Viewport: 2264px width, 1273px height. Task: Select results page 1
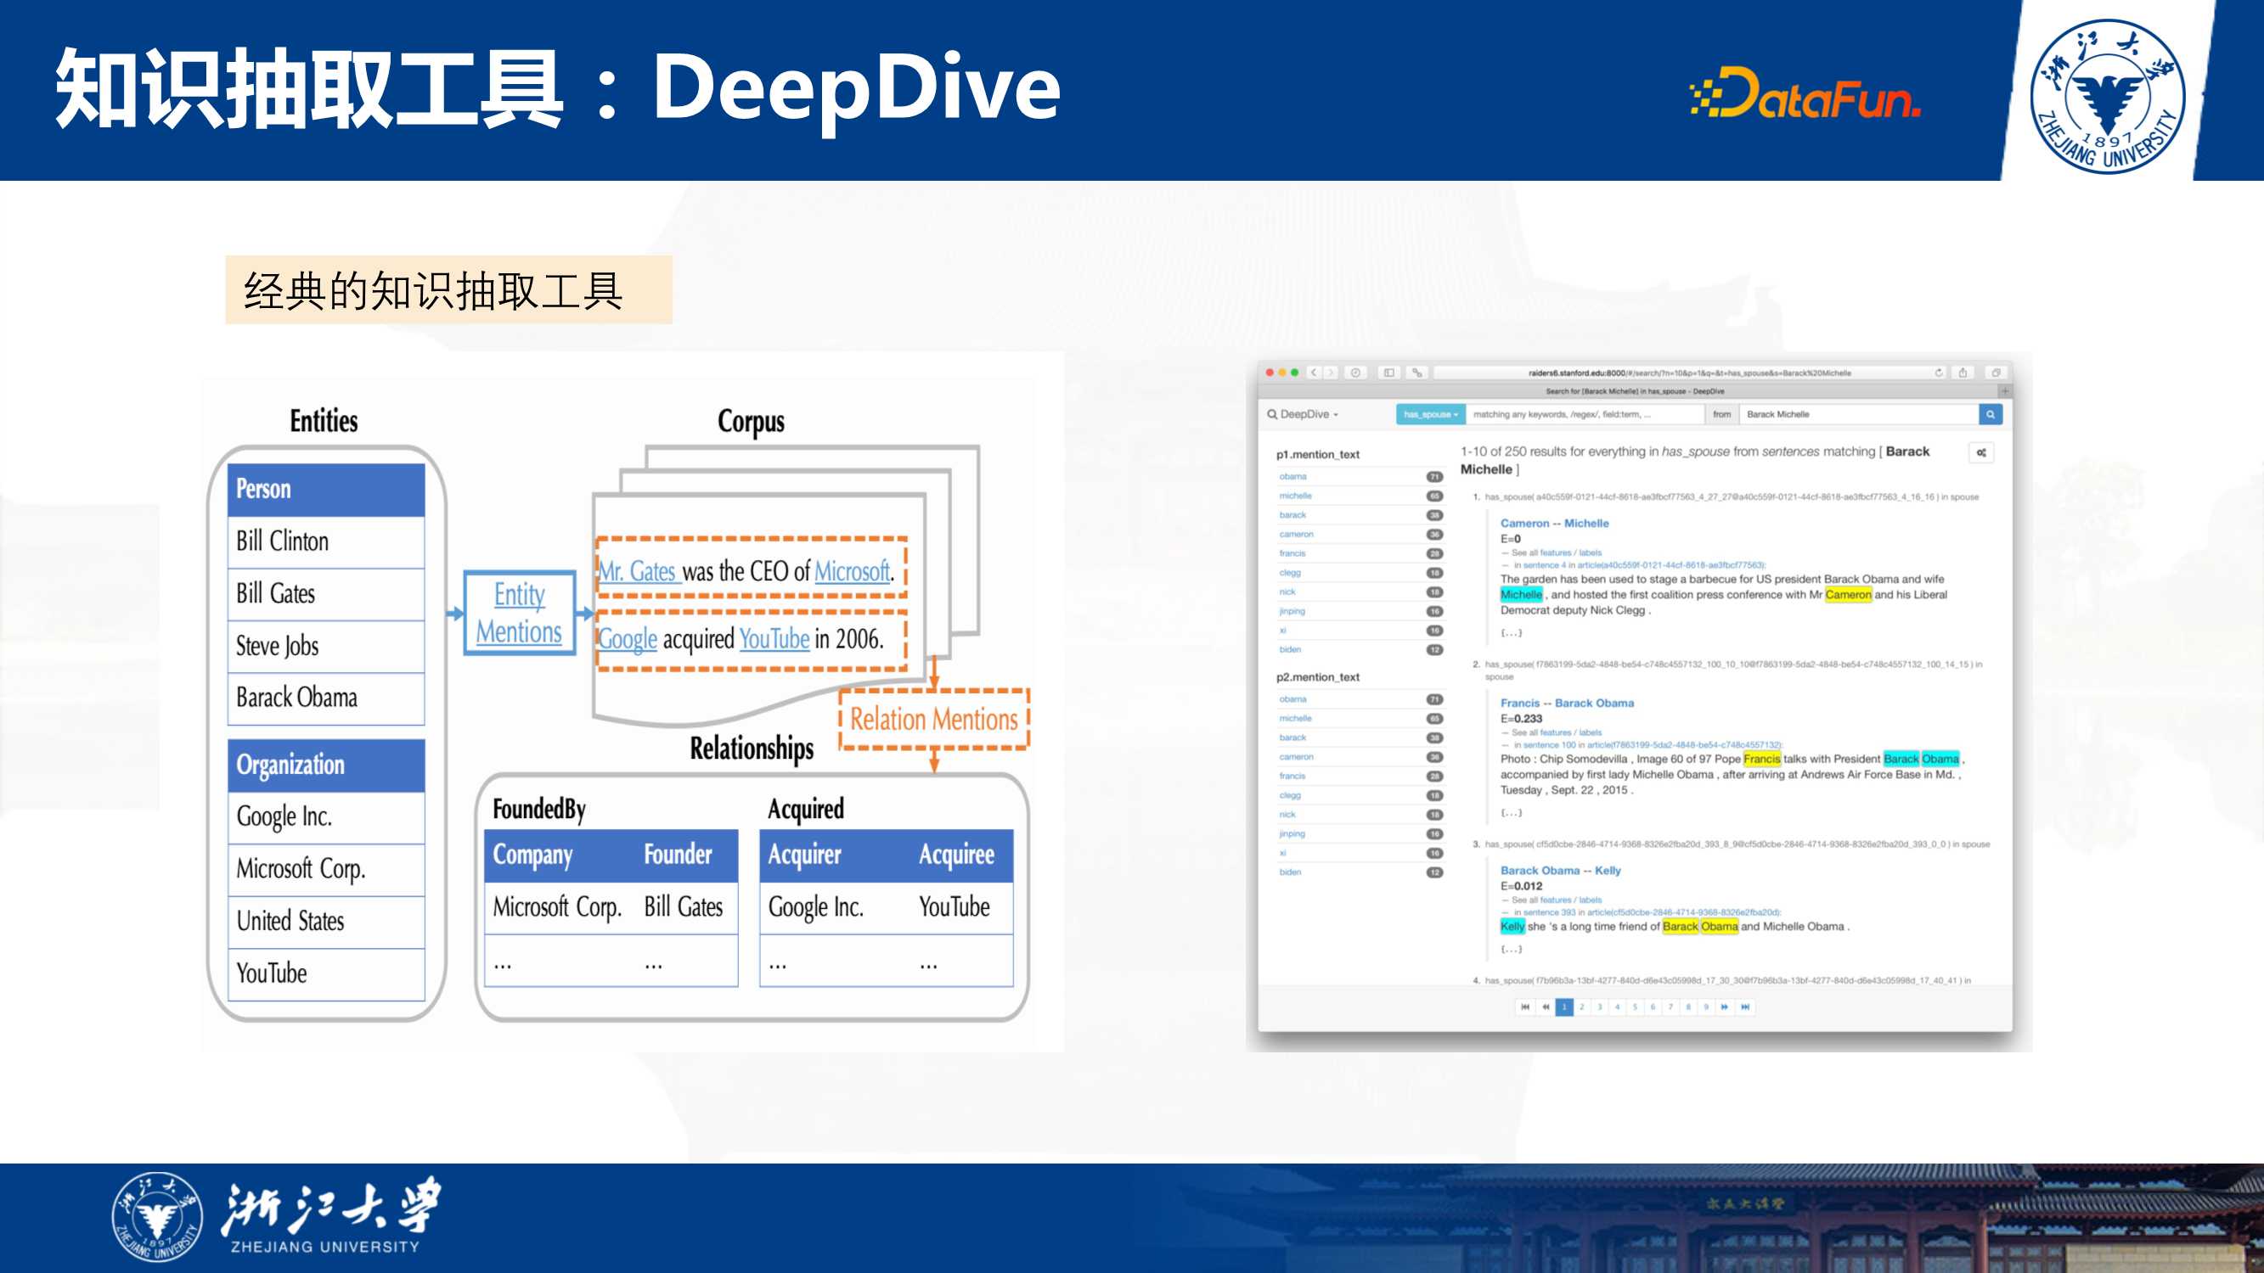[1563, 1007]
